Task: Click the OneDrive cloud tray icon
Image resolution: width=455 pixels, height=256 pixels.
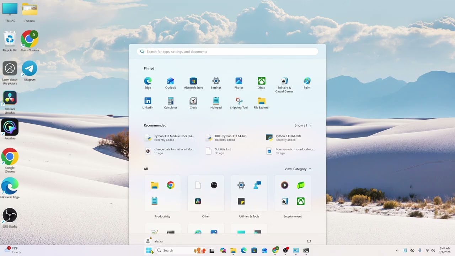Action: click(x=412, y=250)
